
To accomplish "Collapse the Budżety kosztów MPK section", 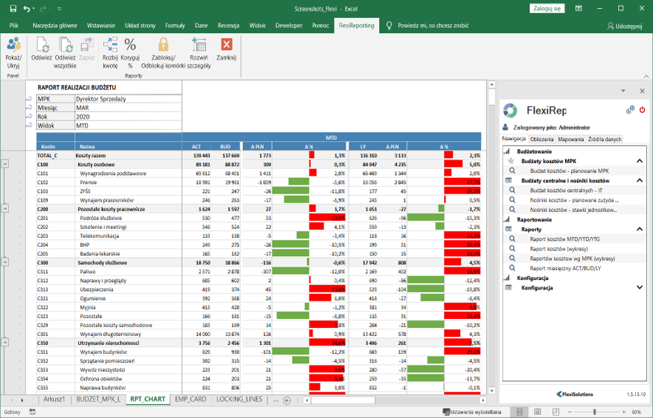I will (640, 161).
